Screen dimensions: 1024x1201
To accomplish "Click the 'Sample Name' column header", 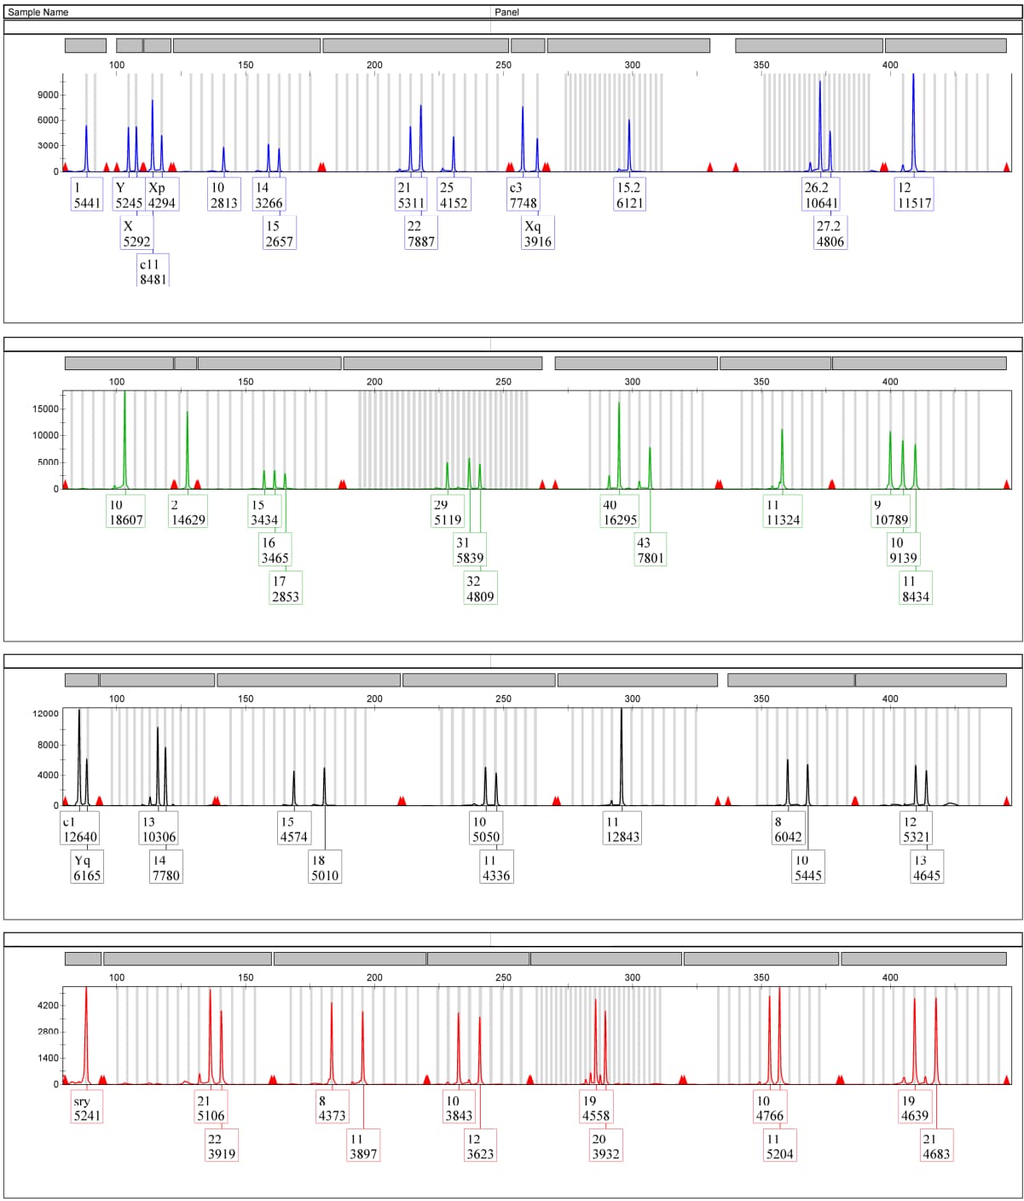I will (x=38, y=12).
